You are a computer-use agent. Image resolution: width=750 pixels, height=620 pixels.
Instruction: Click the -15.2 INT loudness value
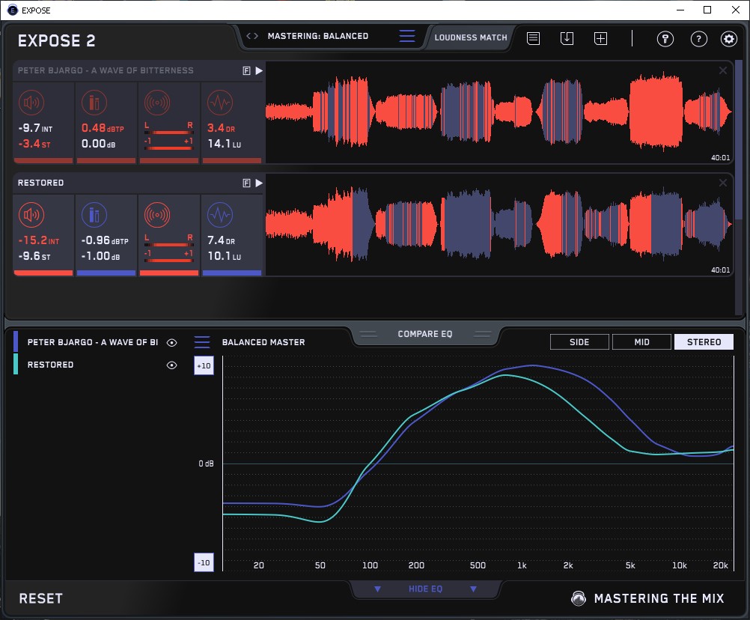click(x=39, y=240)
